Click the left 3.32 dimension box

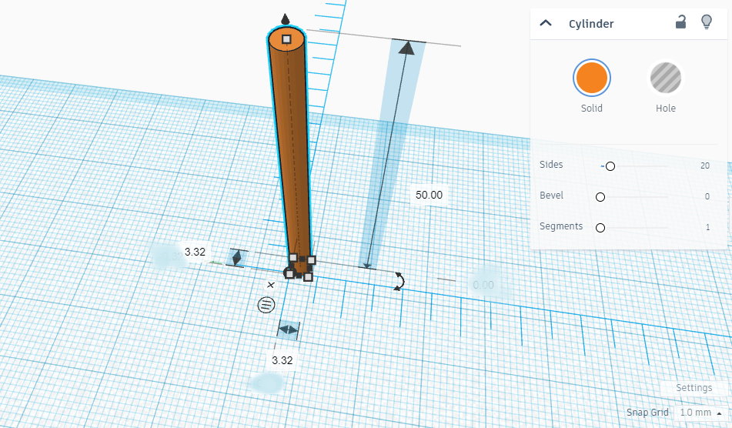pos(195,252)
